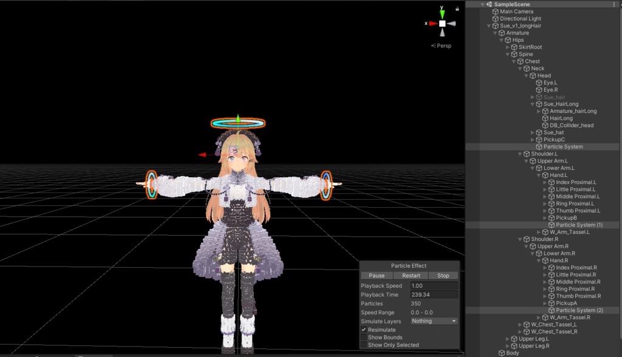Click the red arrow of the transform handle

pos(202,155)
